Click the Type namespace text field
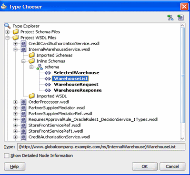Screen dimensions: 190x175 (x=101, y=147)
